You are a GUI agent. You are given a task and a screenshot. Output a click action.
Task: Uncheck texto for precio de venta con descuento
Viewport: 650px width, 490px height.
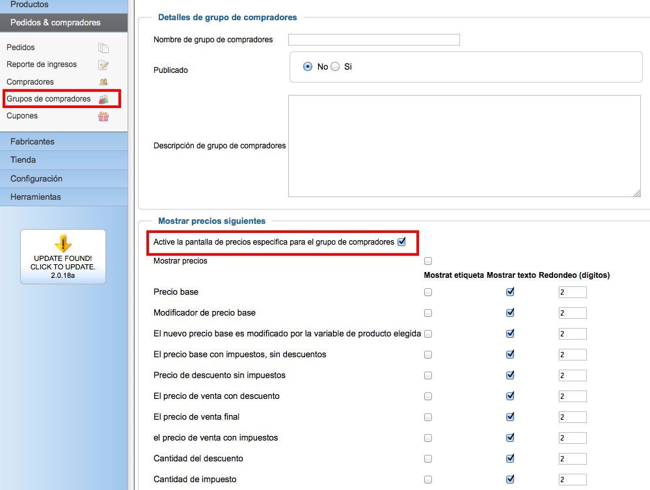tap(510, 396)
